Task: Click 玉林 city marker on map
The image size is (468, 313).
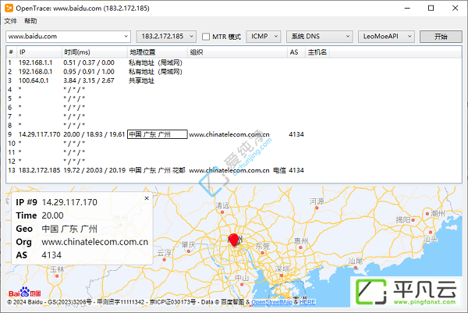Action: point(57,276)
